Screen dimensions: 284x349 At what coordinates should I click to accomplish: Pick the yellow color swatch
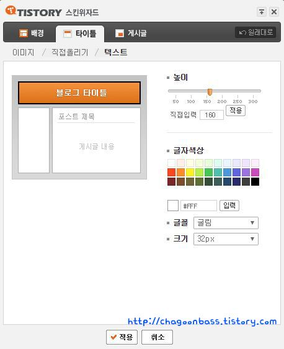190,172
